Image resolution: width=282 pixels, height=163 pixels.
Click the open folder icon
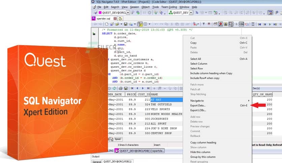(117, 24)
